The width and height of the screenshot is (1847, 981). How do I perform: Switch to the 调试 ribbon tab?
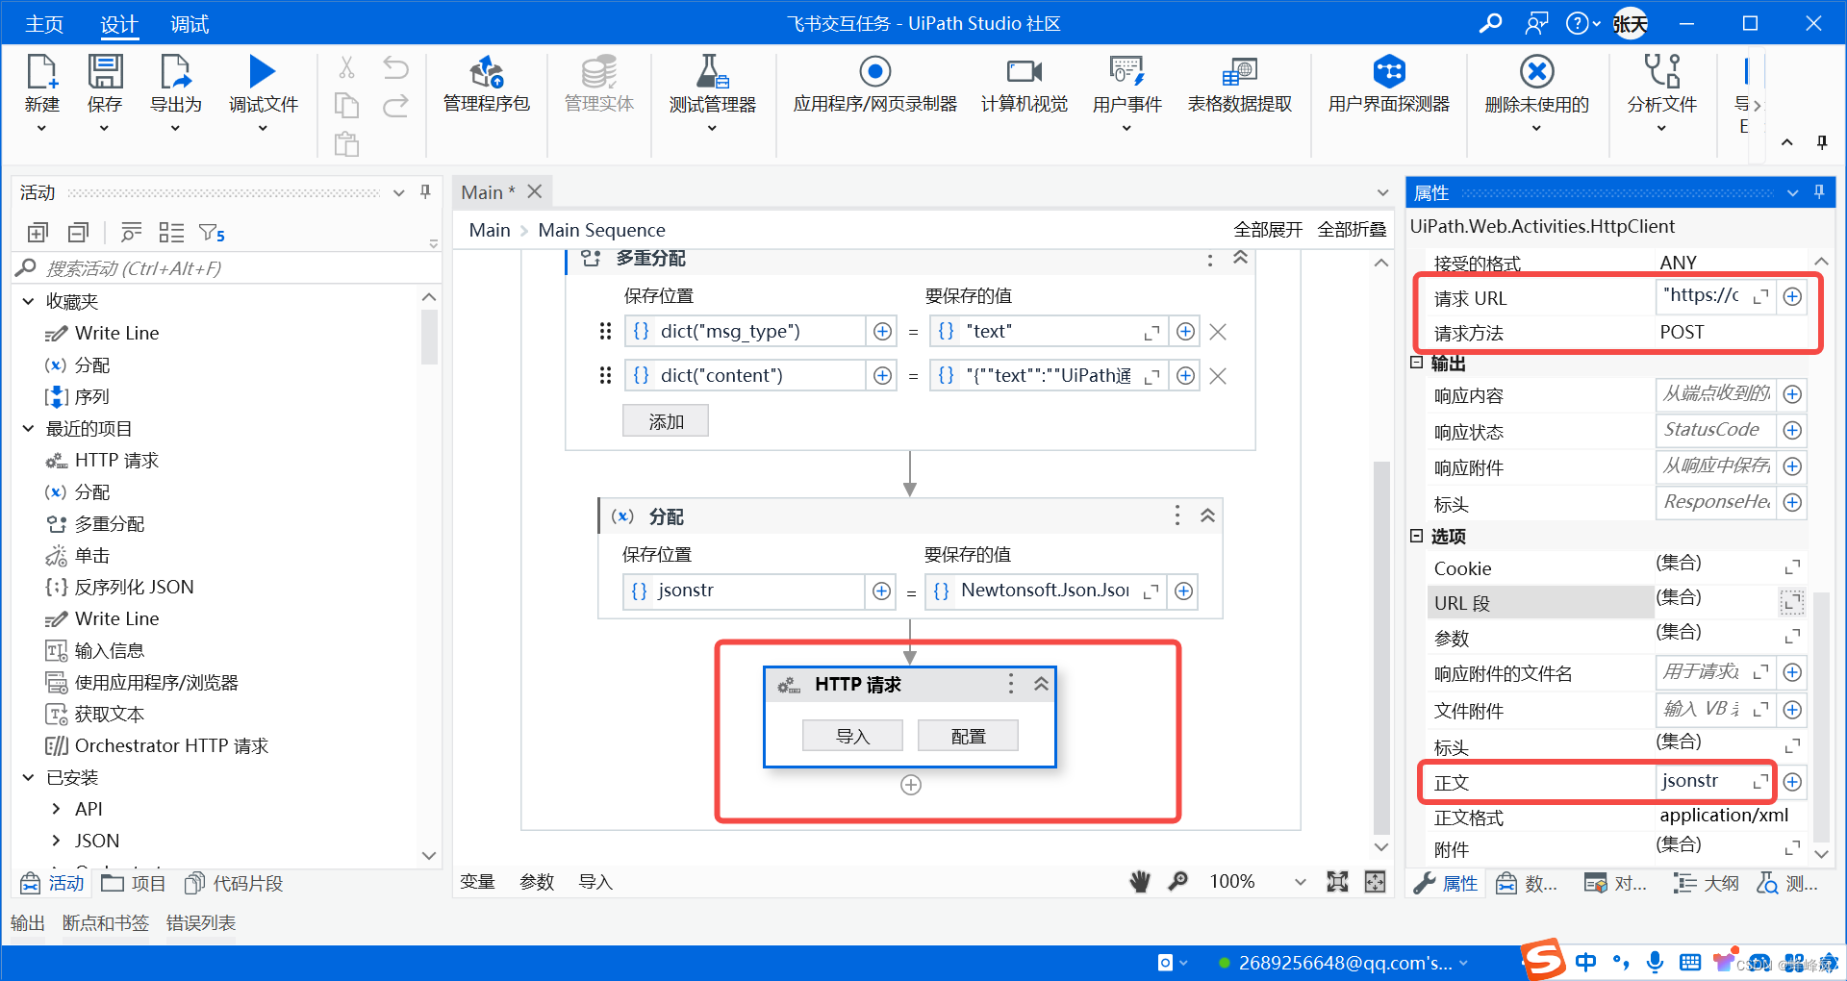[190, 24]
